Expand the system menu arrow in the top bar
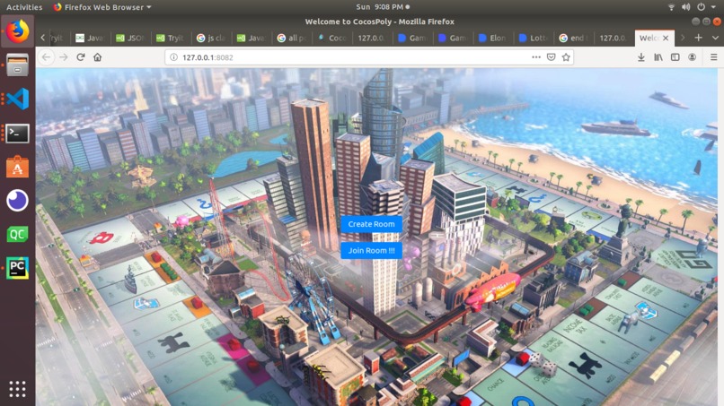This screenshot has height=406, width=724. 713,7
